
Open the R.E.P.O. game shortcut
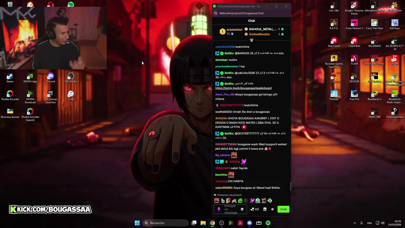334,25
